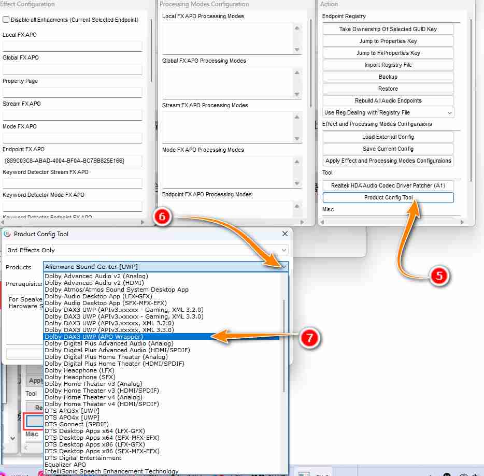
Task: Expand the Products dropdown arrow
Action: (283, 267)
